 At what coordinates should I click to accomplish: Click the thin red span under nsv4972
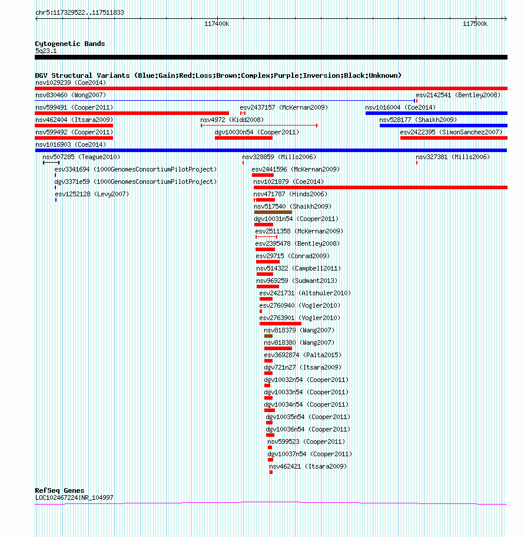coord(259,126)
